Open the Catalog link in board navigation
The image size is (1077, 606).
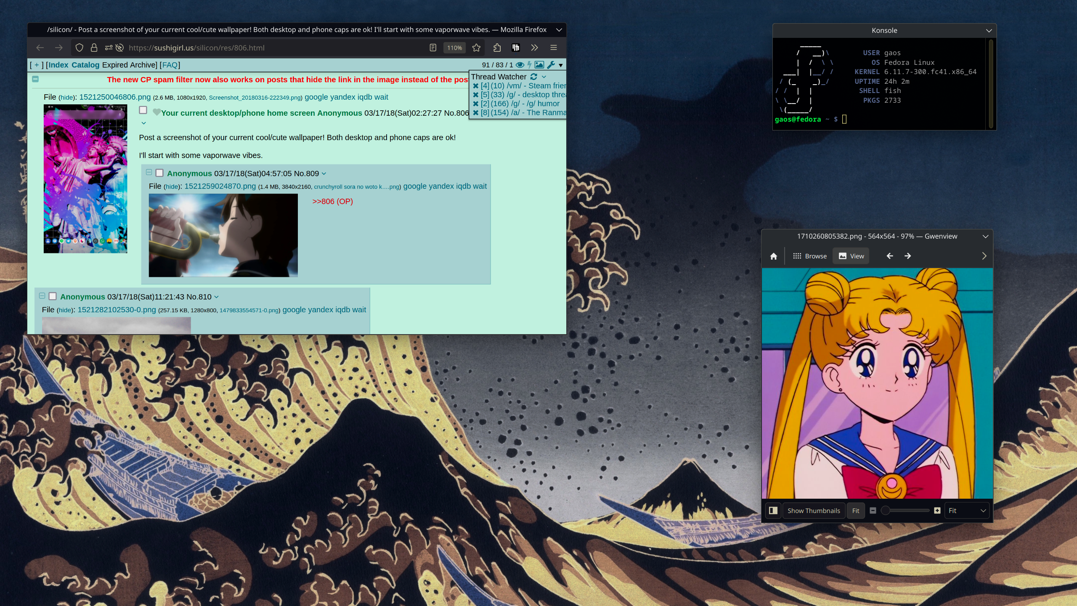pyautogui.click(x=85, y=65)
